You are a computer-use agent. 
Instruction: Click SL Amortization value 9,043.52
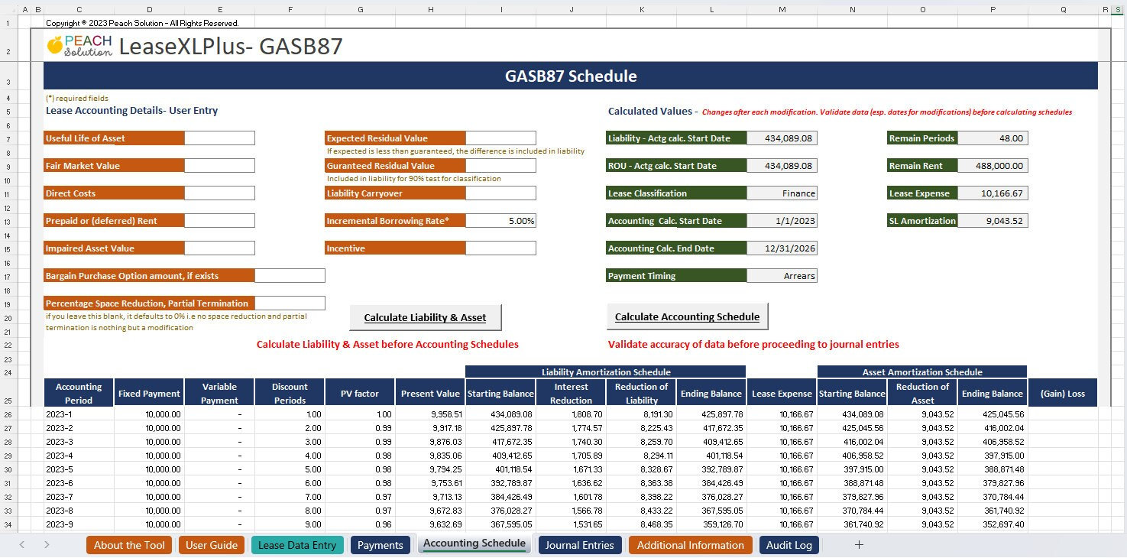pyautogui.click(x=993, y=221)
